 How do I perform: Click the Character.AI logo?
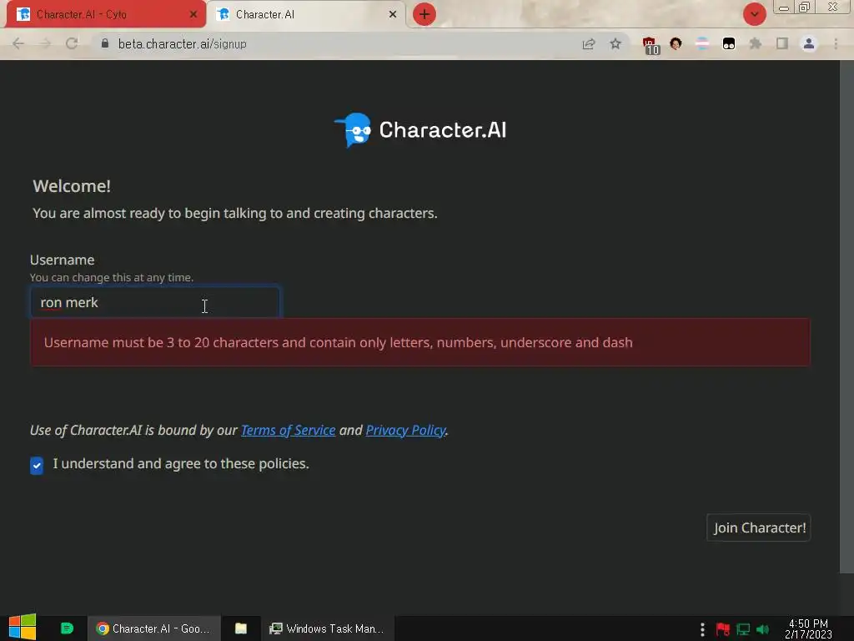420,129
